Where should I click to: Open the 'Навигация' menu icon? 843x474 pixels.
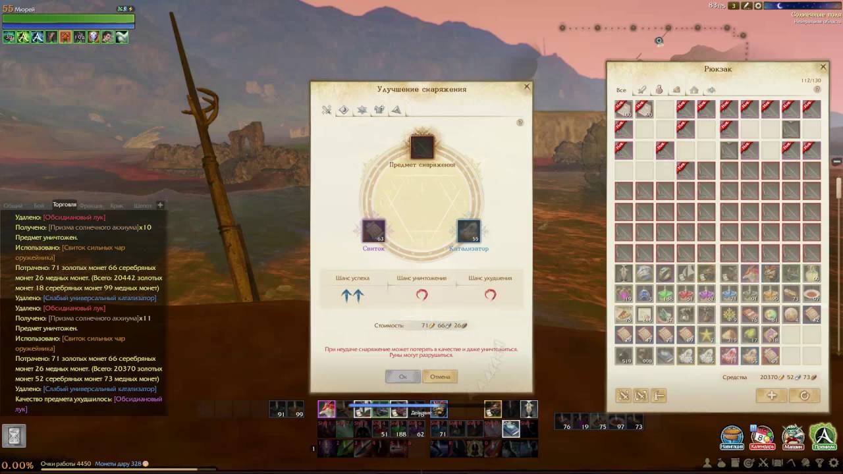coord(732,436)
